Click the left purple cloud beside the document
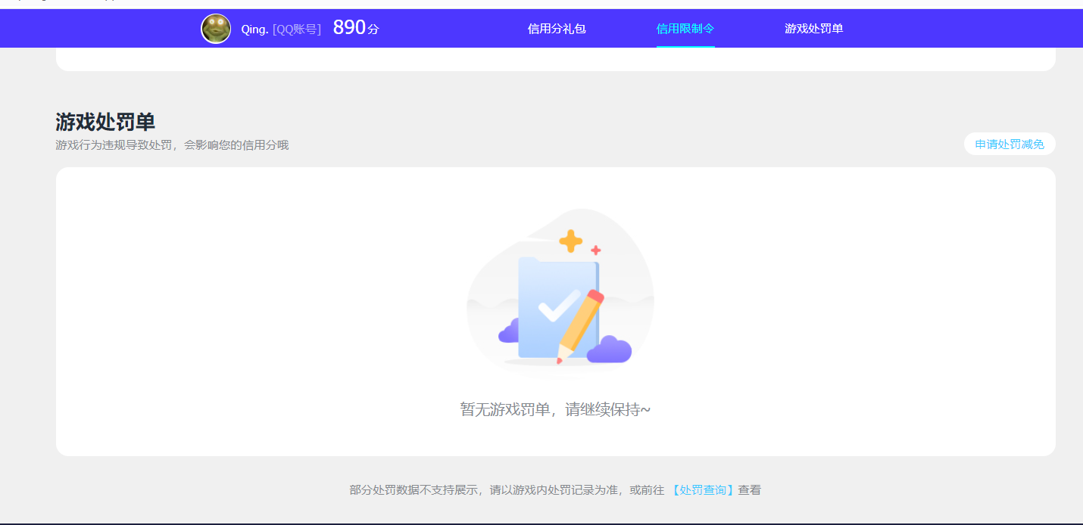This screenshot has height=525, width=1083. click(510, 332)
